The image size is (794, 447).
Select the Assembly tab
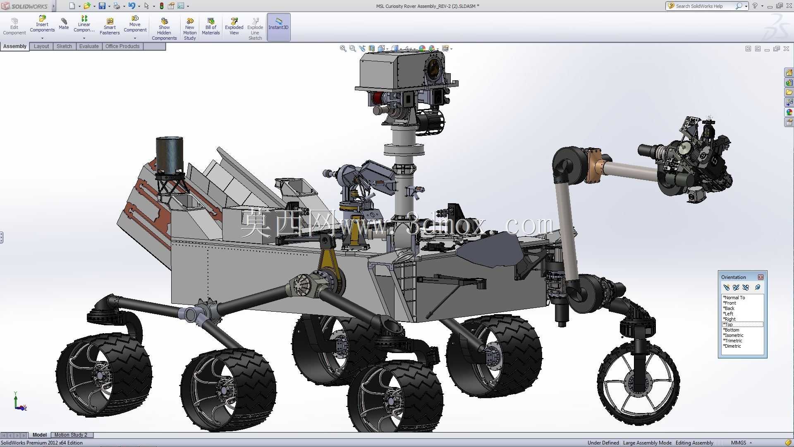click(15, 46)
